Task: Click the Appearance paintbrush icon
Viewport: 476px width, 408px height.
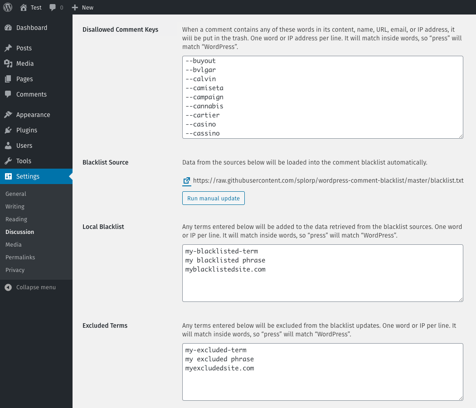Action: [8, 115]
